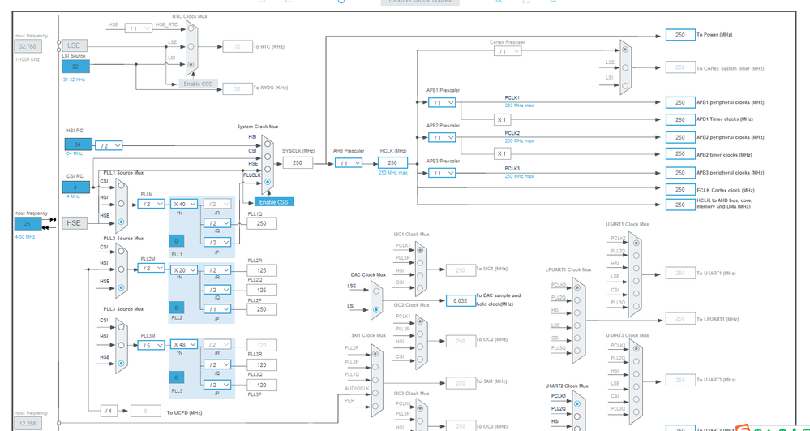Screen dimensions: 810x431
Task: Edit the 32.768 LSE input frequency
Action: [28, 46]
